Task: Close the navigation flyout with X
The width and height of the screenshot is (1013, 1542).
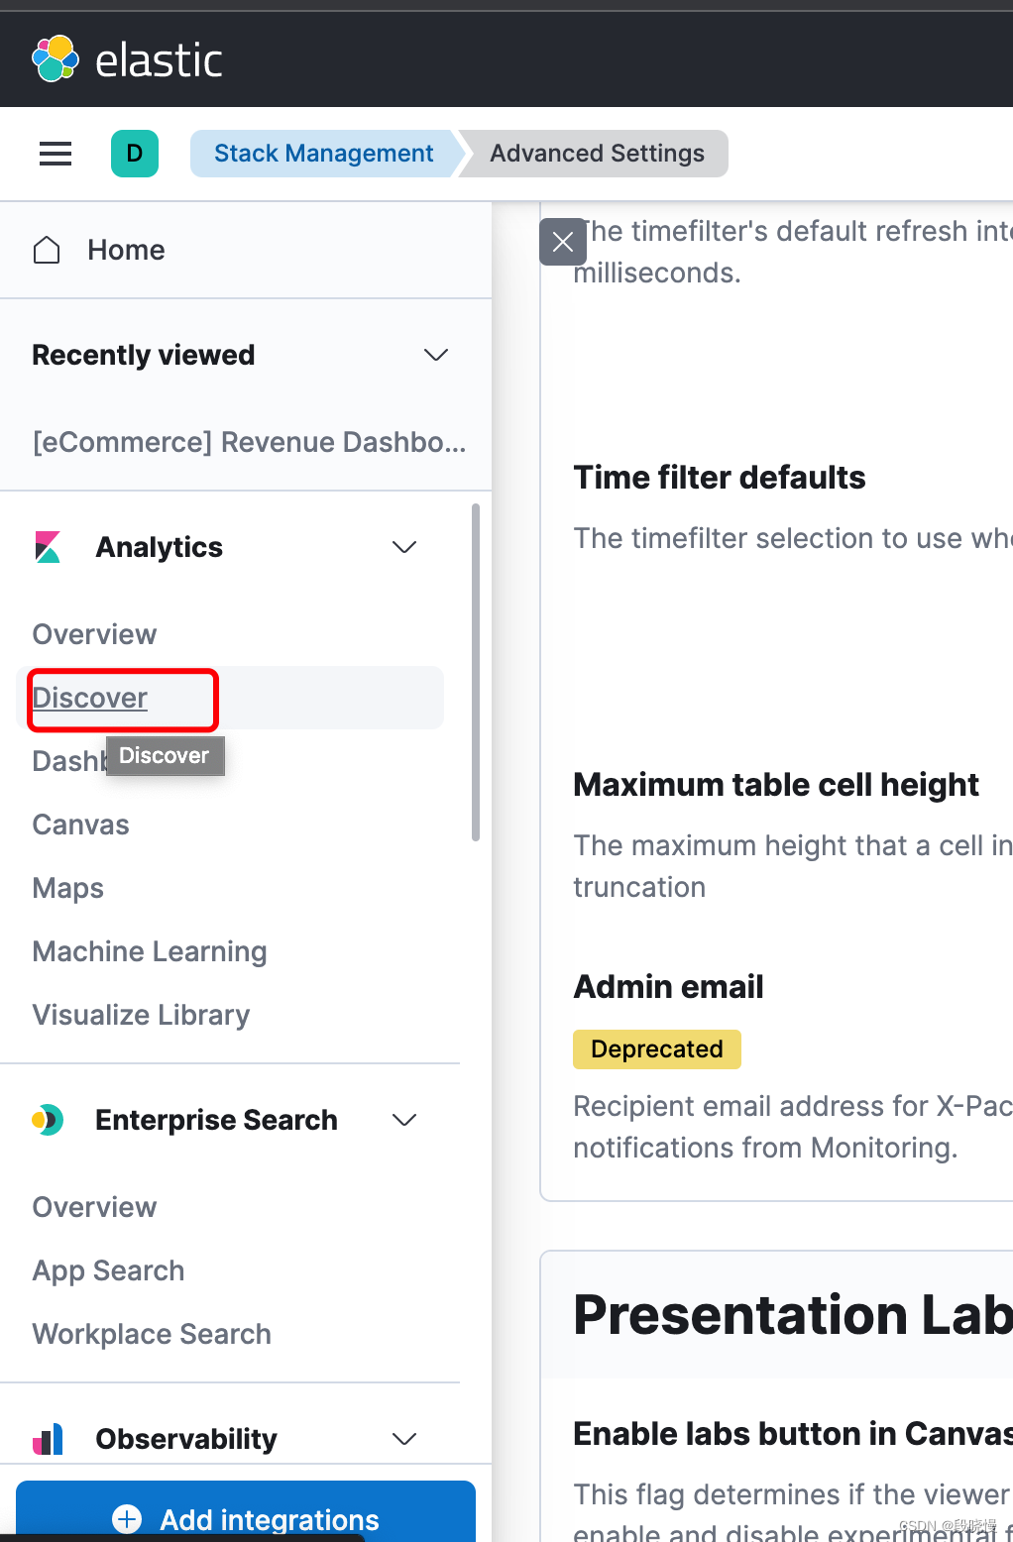Action: click(x=563, y=242)
